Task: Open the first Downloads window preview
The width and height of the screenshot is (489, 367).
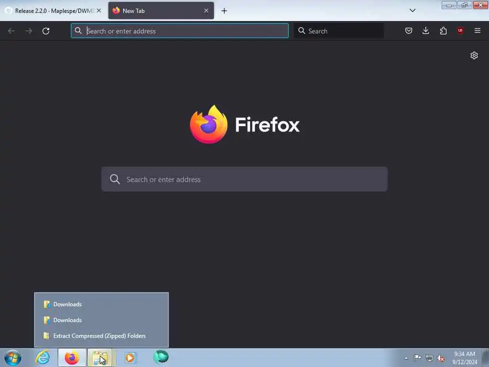Action: pos(101,304)
